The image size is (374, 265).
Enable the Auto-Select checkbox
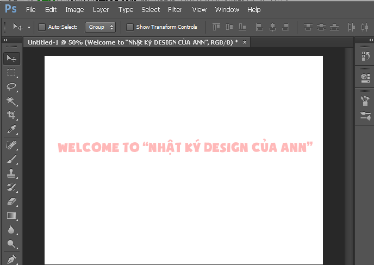[x=42, y=27]
